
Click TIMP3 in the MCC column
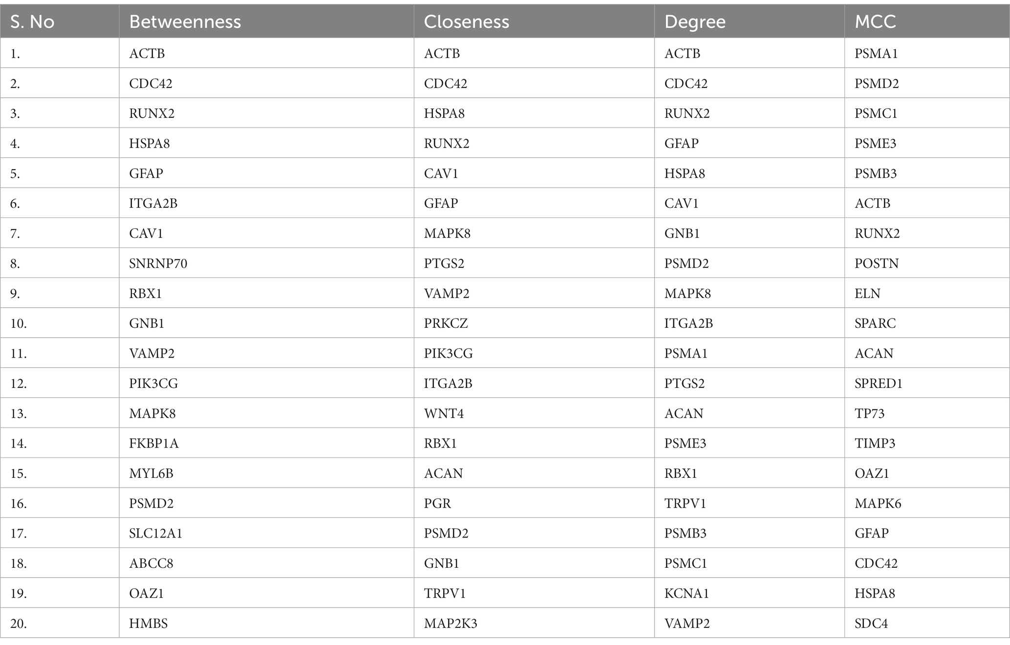point(875,443)
